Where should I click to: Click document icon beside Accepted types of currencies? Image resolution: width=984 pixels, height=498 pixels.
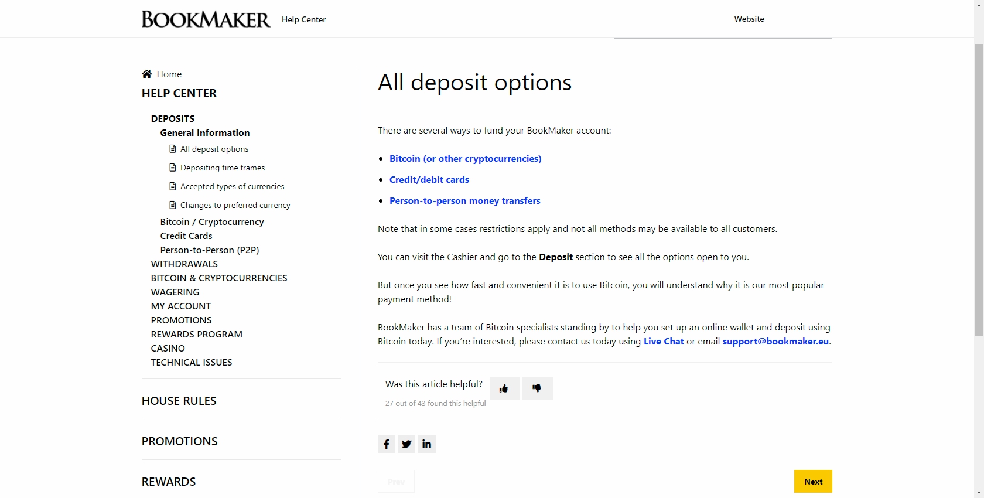173,186
